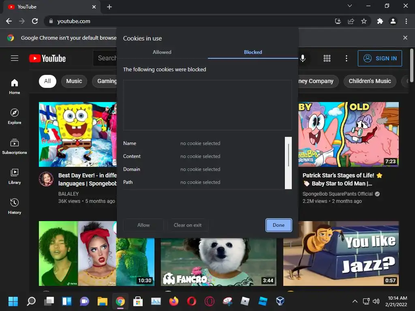Open Library in the sidebar
This screenshot has height=311, width=415.
pyautogui.click(x=15, y=177)
